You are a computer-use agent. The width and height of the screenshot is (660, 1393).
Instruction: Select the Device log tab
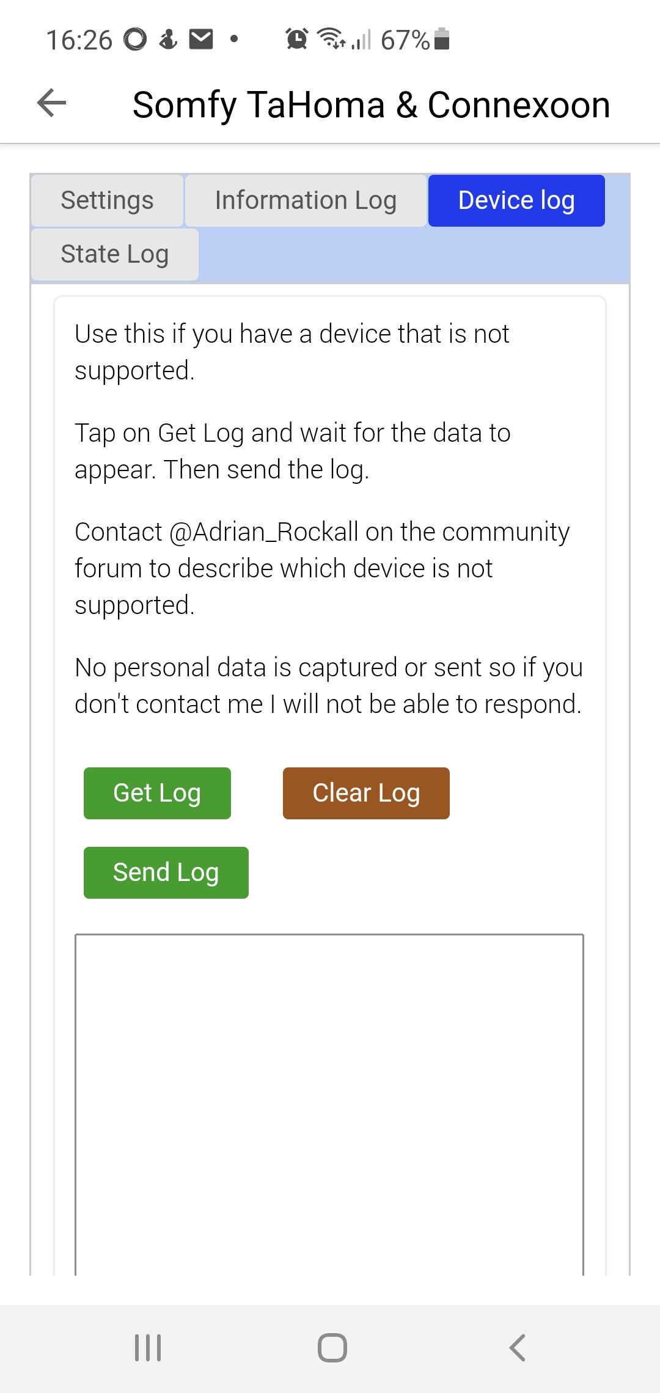[x=516, y=200]
